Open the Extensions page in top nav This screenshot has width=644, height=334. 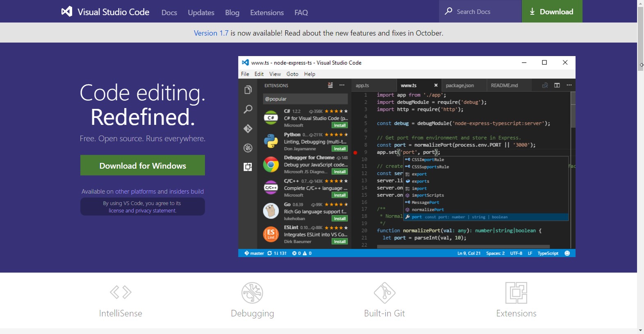(267, 13)
